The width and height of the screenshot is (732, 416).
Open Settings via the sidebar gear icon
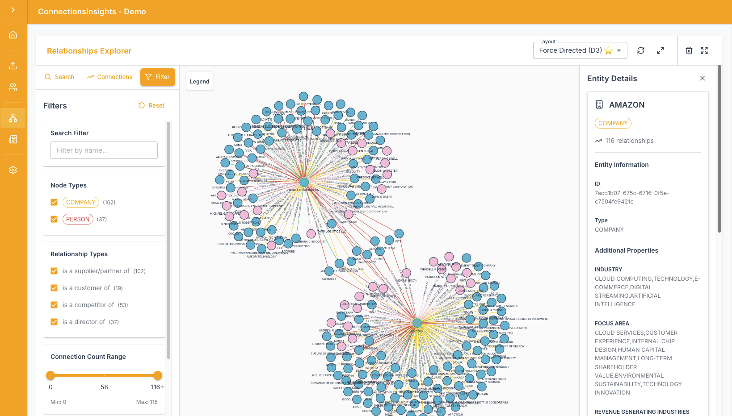click(x=13, y=170)
